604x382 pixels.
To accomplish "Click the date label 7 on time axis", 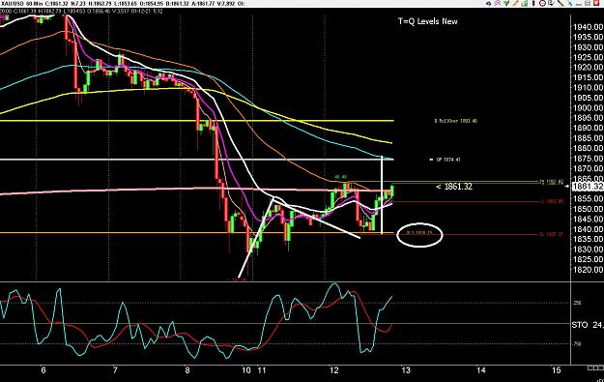I will tap(115, 370).
